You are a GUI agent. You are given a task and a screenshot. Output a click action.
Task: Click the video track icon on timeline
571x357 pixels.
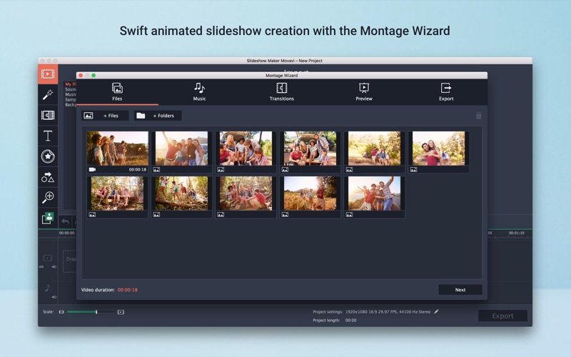coord(48,258)
